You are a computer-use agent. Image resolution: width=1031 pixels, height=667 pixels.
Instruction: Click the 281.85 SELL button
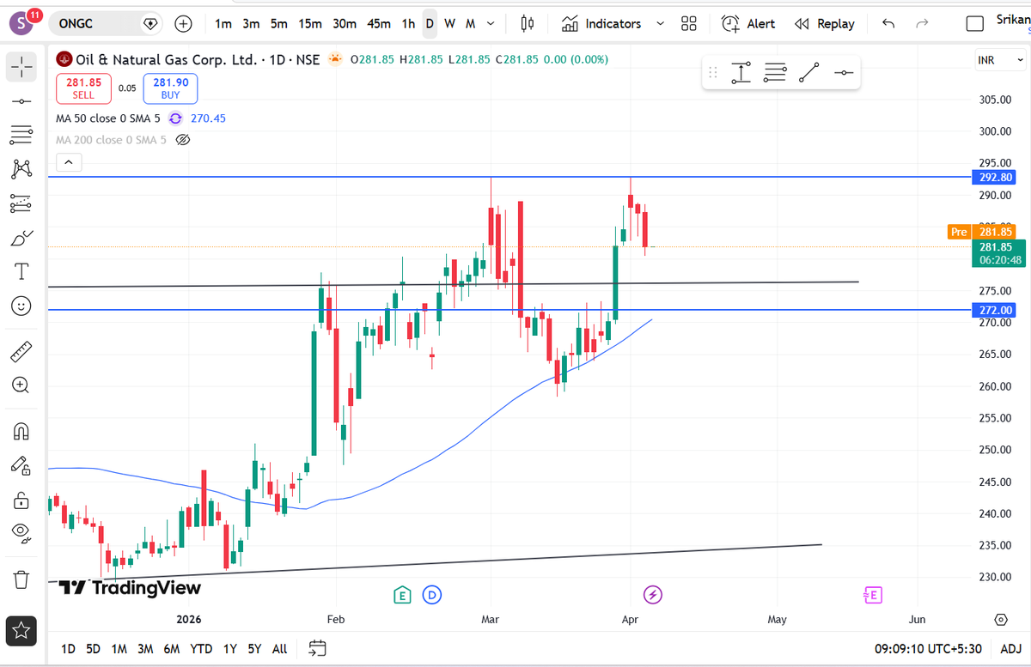click(84, 88)
